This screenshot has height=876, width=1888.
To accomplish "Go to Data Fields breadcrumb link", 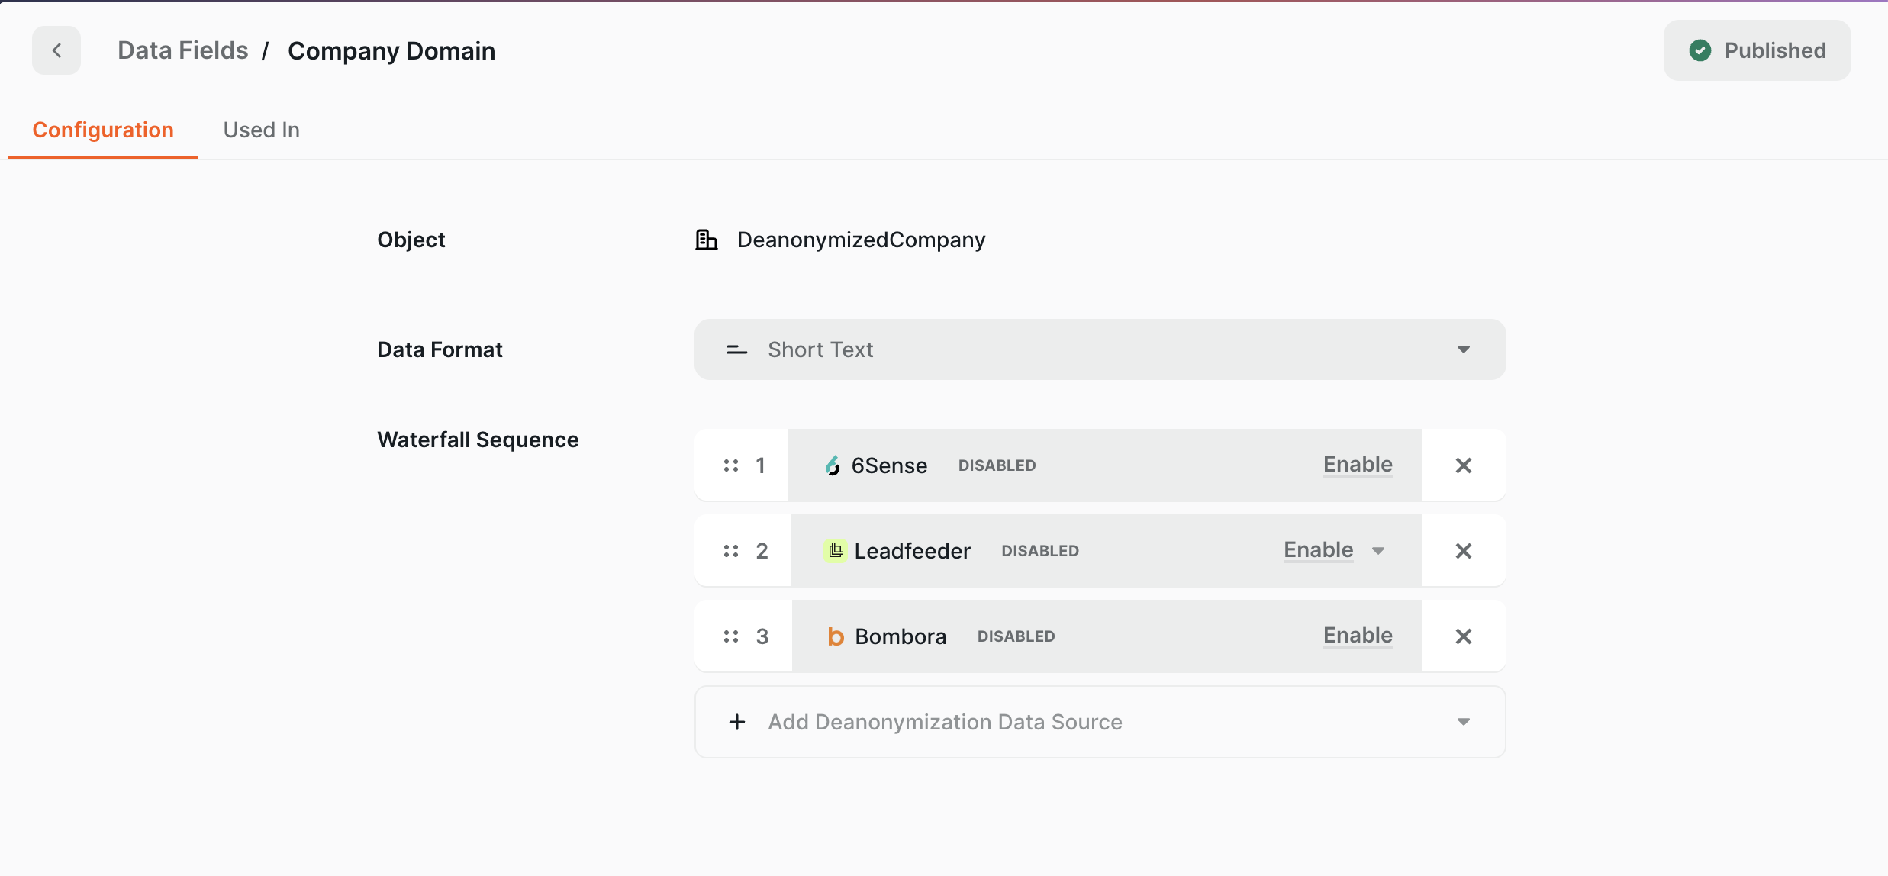I will (182, 50).
